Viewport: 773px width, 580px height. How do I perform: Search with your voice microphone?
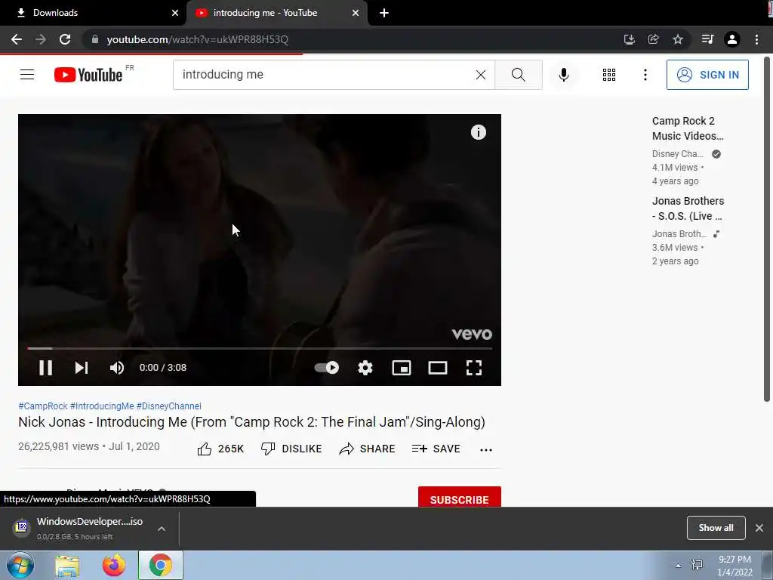tap(564, 75)
